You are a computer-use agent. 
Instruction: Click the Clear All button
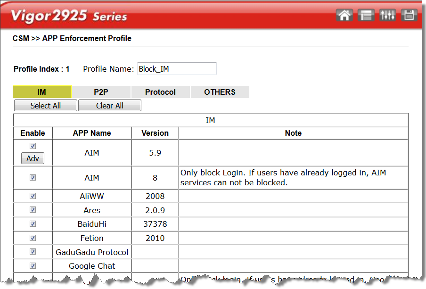110,106
